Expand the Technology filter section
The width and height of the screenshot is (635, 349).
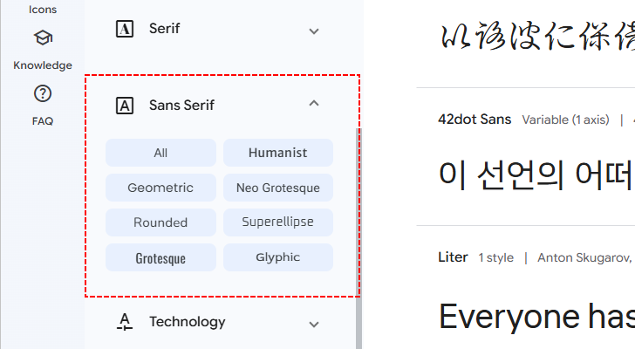(315, 323)
